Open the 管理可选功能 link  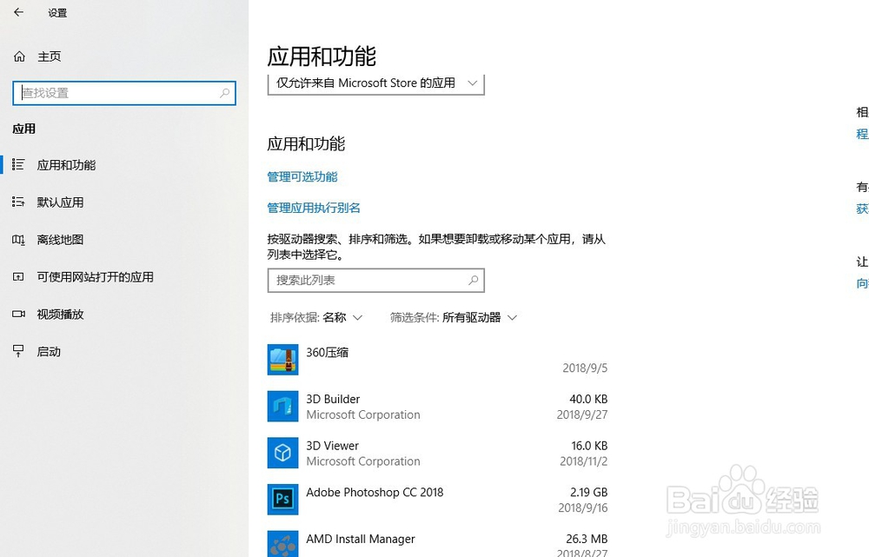pos(302,176)
